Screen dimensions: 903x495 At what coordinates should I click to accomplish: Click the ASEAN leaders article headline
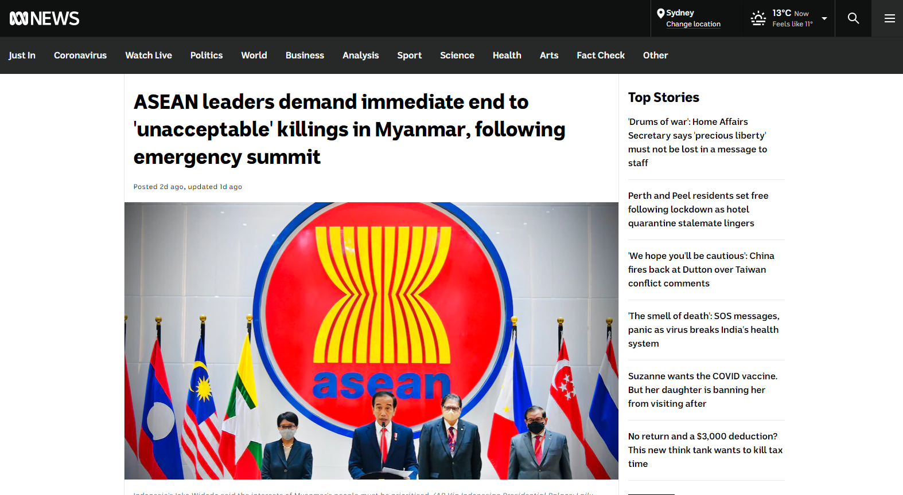[349, 129]
